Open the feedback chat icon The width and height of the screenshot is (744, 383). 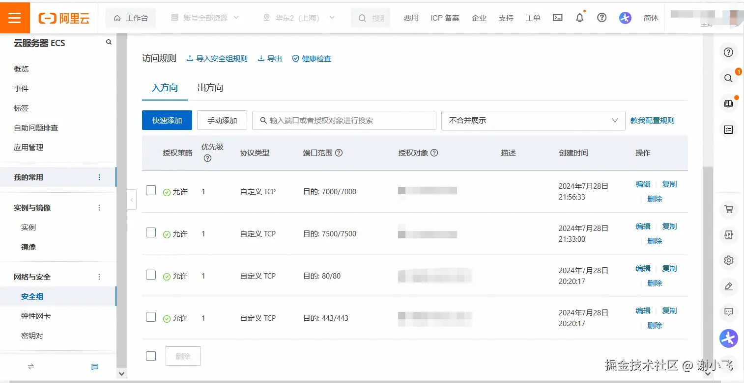(x=729, y=311)
